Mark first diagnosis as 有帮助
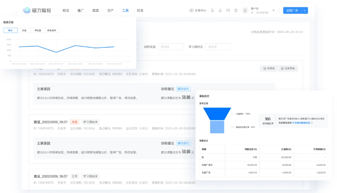The image size is (337, 193). 269,68
